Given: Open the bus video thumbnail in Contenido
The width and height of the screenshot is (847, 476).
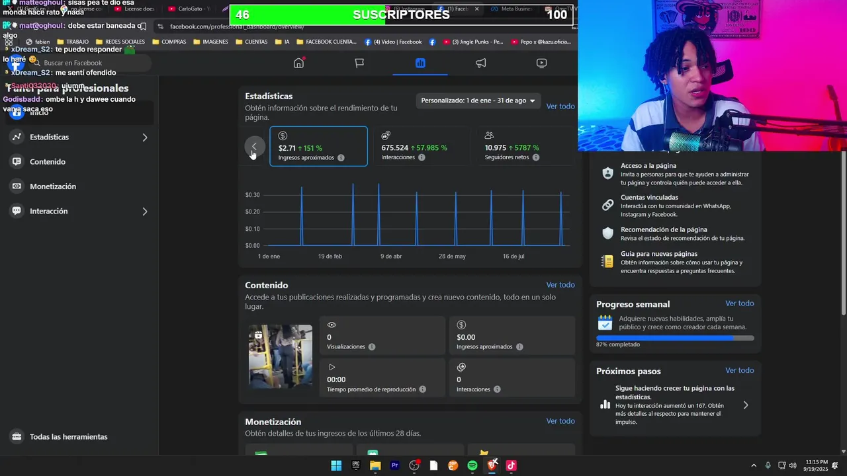Looking at the screenshot, I should coord(281,356).
